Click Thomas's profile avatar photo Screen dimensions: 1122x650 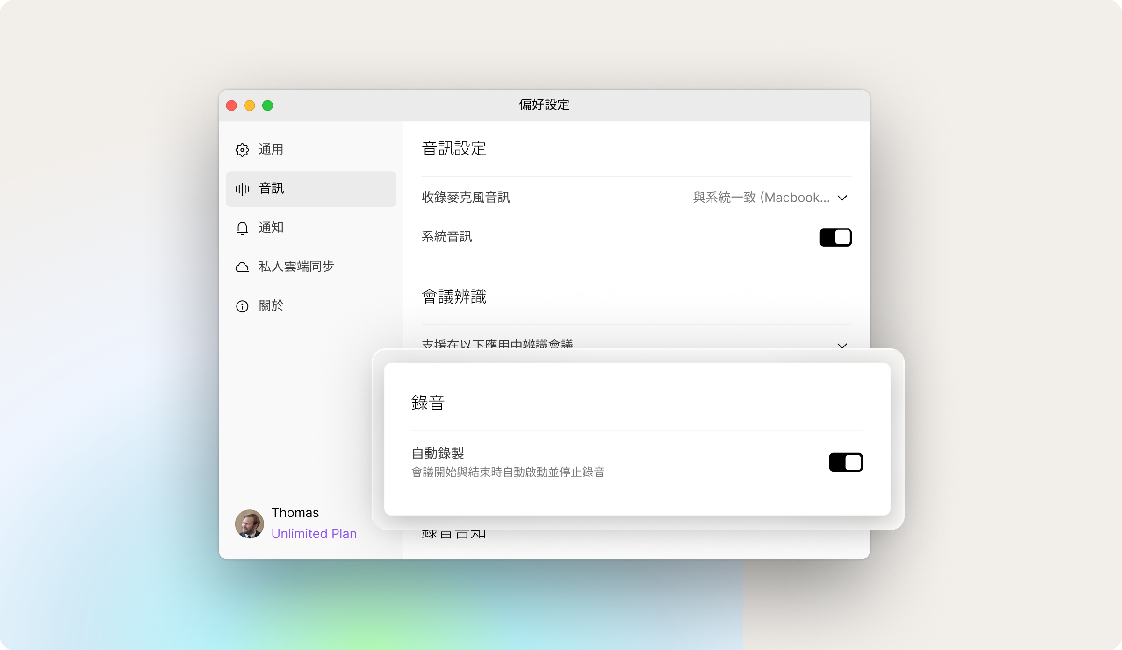[x=250, y=523]
